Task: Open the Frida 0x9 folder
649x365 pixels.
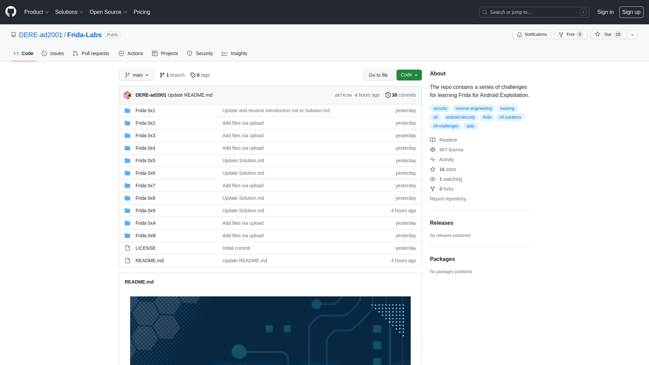Action: 145,210
